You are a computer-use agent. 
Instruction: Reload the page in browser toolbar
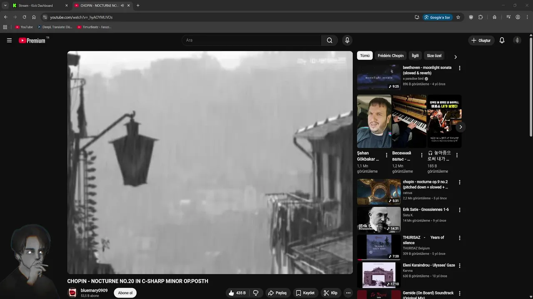(x=24, y=17)
